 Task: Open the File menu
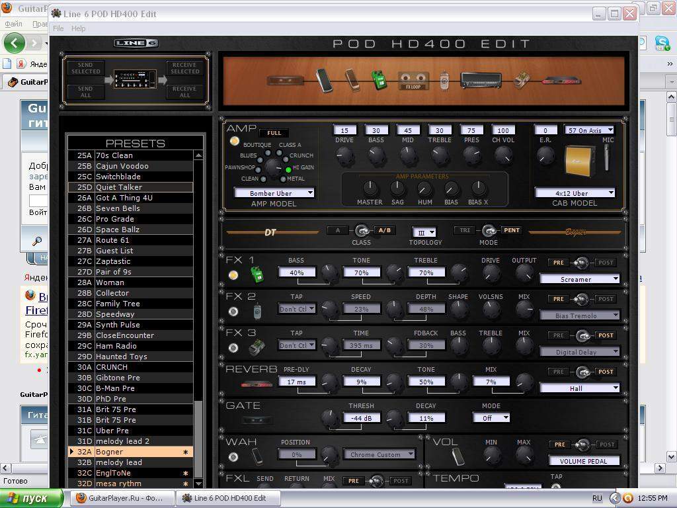pyautogui.click(x=58, y=28)
